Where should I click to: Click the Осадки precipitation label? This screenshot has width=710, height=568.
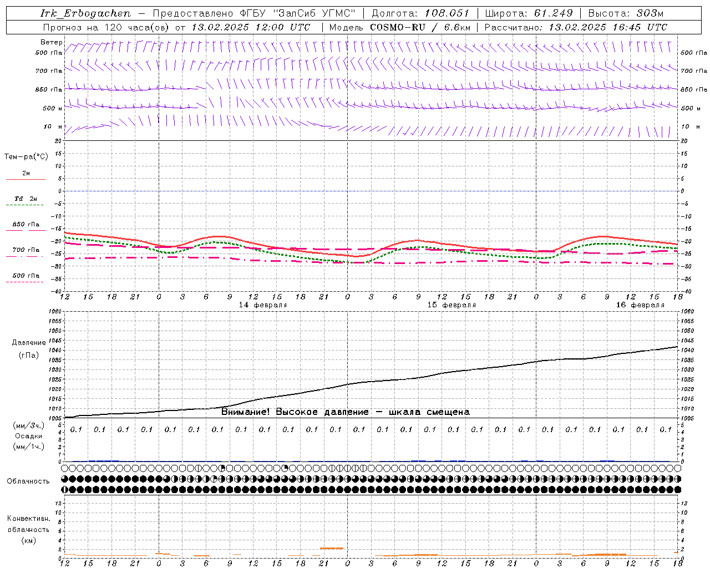point(29,437)
